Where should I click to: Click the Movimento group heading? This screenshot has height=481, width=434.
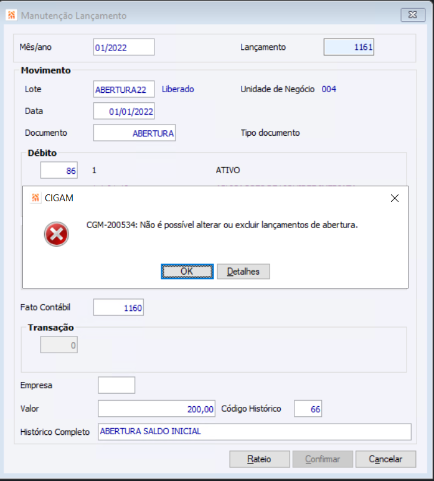tap(45, 70)
